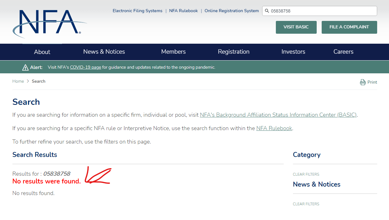Click the red 'No results were found.' text
Image resolution: width=389 pixels, height=220 pixels.
click(x=46, y=181)
